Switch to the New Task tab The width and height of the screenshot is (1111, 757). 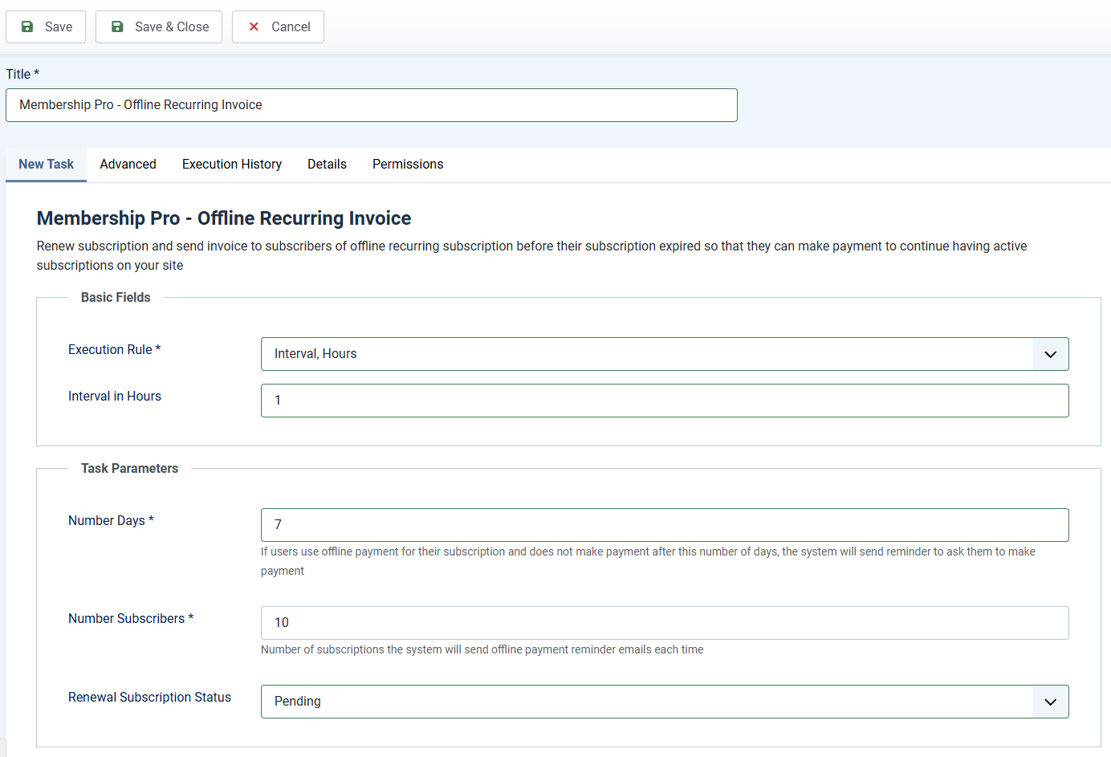click(46, 164)
